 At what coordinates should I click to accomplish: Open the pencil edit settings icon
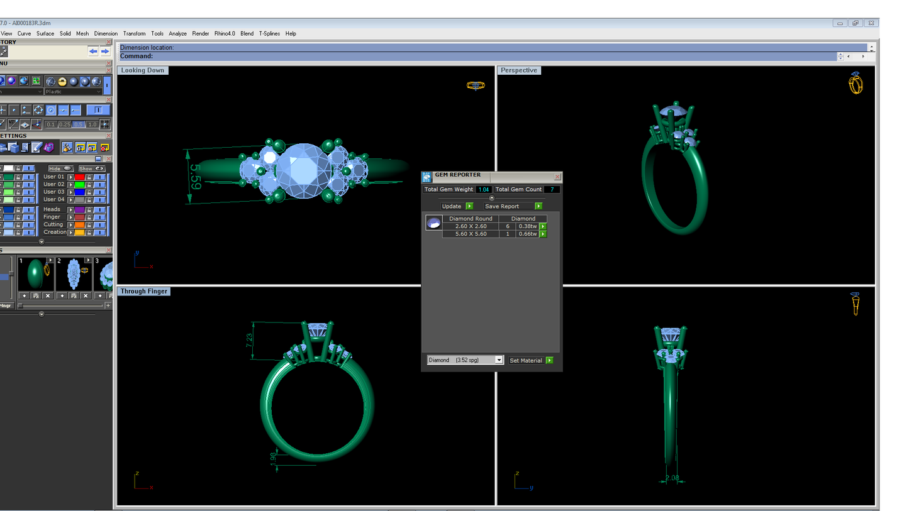37,147
